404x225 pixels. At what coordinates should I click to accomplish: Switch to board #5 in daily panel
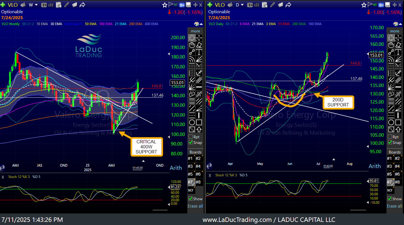tap(390, 174)
